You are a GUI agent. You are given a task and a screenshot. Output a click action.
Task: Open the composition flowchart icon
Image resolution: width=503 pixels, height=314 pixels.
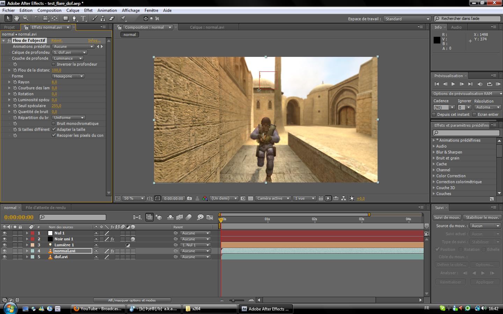pos(343,198)
